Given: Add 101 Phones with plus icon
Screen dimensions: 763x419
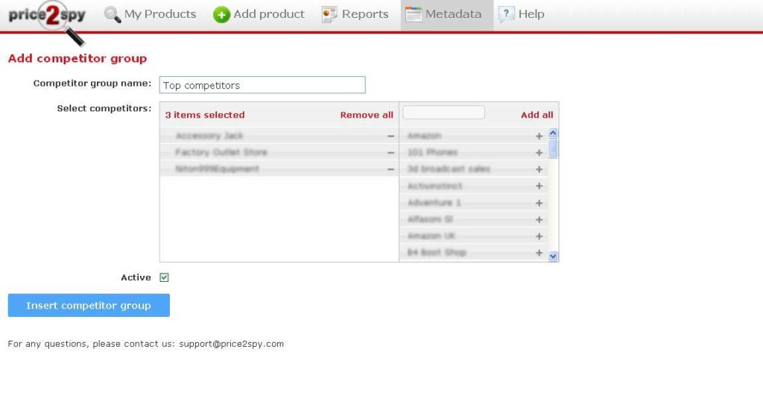Looking at the screenshot, I should [539, 153].
